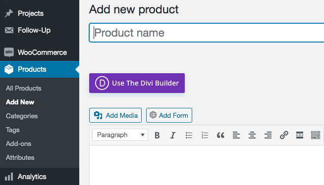Open Projects in the sidebar
This screenshot has width=324, height=185.
click(x=40, y=13)
